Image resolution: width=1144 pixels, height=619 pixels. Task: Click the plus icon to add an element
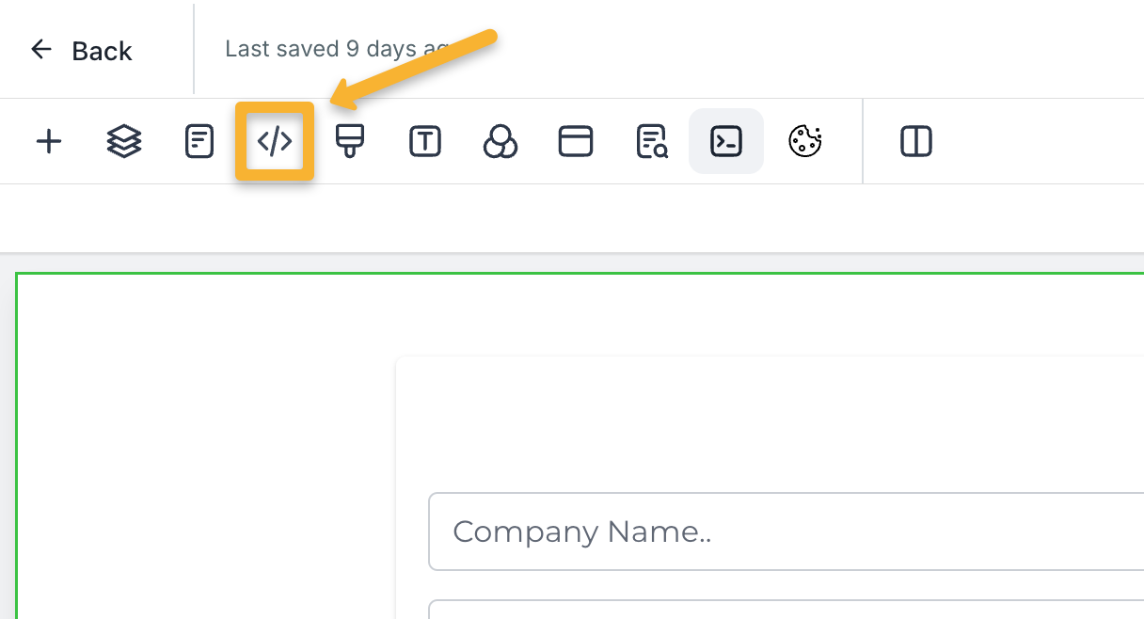point(48,142)
